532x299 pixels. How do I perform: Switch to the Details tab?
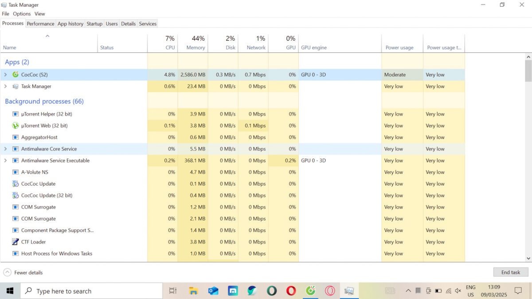pos(128,24)
